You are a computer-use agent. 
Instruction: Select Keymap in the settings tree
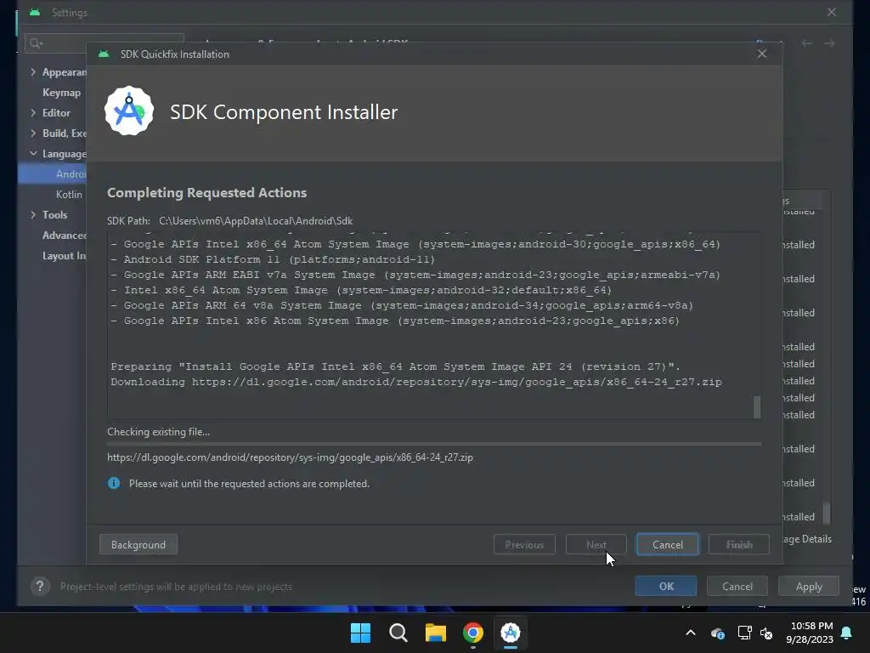coord(61,93)
